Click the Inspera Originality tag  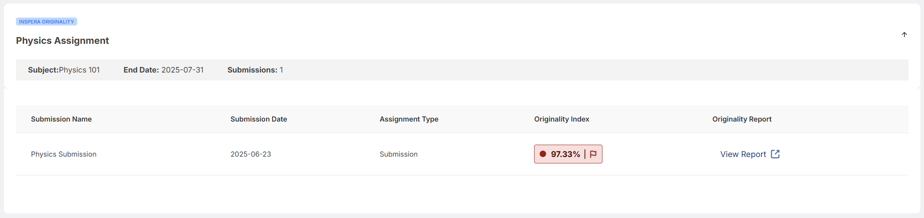[46, 22]
